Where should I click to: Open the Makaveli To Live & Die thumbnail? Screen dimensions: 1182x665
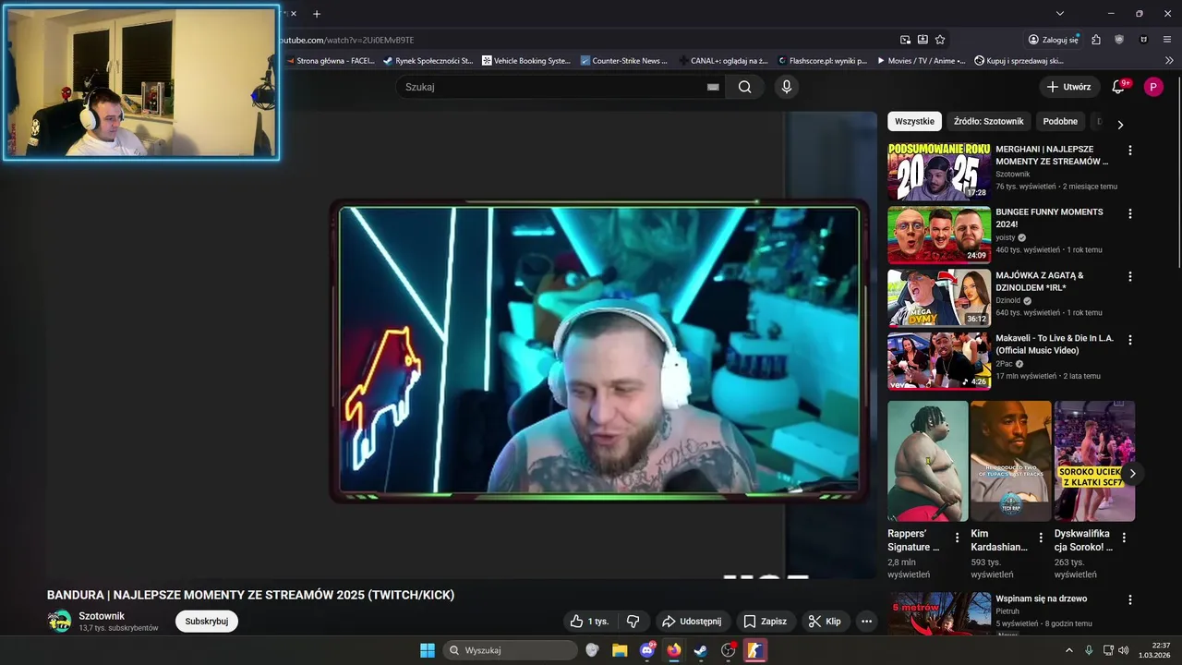tap(939, 361)
